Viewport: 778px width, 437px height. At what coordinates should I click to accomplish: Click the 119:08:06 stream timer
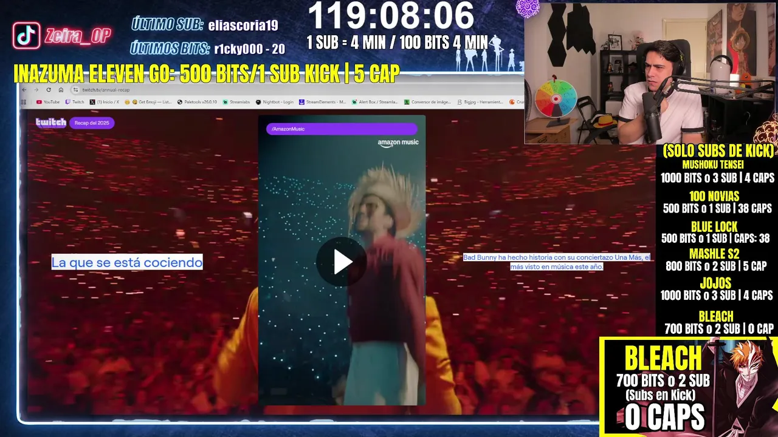(391, 16)
